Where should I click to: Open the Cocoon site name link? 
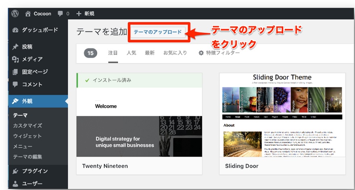point(42,14)
